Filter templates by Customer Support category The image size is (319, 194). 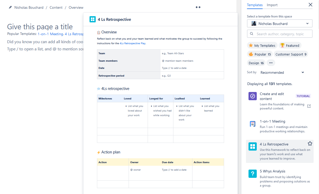(x=291, y=54)
